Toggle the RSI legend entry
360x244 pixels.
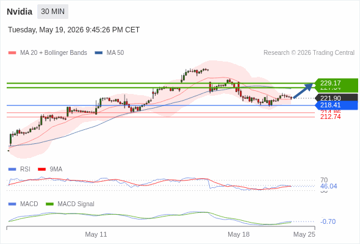tap(20, 169)
